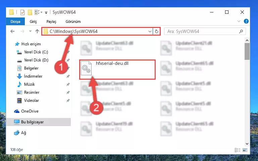Open Videolar folder in sidebar
This screenshot has width=258, height=161.
(32, 100)
